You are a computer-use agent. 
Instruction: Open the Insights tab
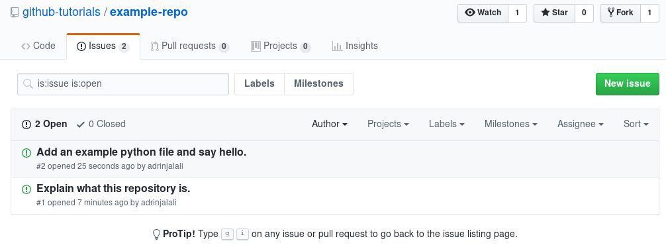click(x=355, y=46)
